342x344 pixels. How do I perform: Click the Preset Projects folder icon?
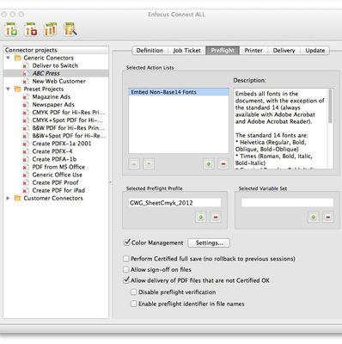(x=17, y=89)
